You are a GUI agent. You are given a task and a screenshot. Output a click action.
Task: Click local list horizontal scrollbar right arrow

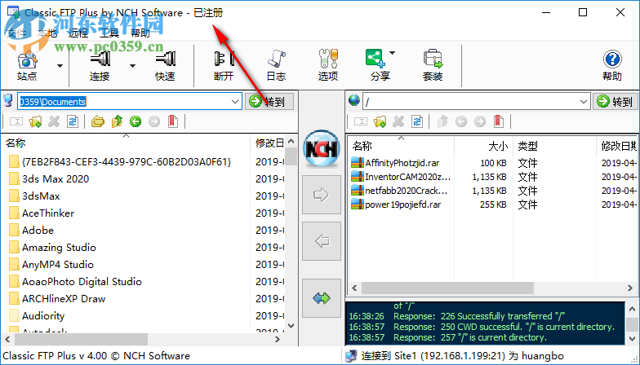278,339
